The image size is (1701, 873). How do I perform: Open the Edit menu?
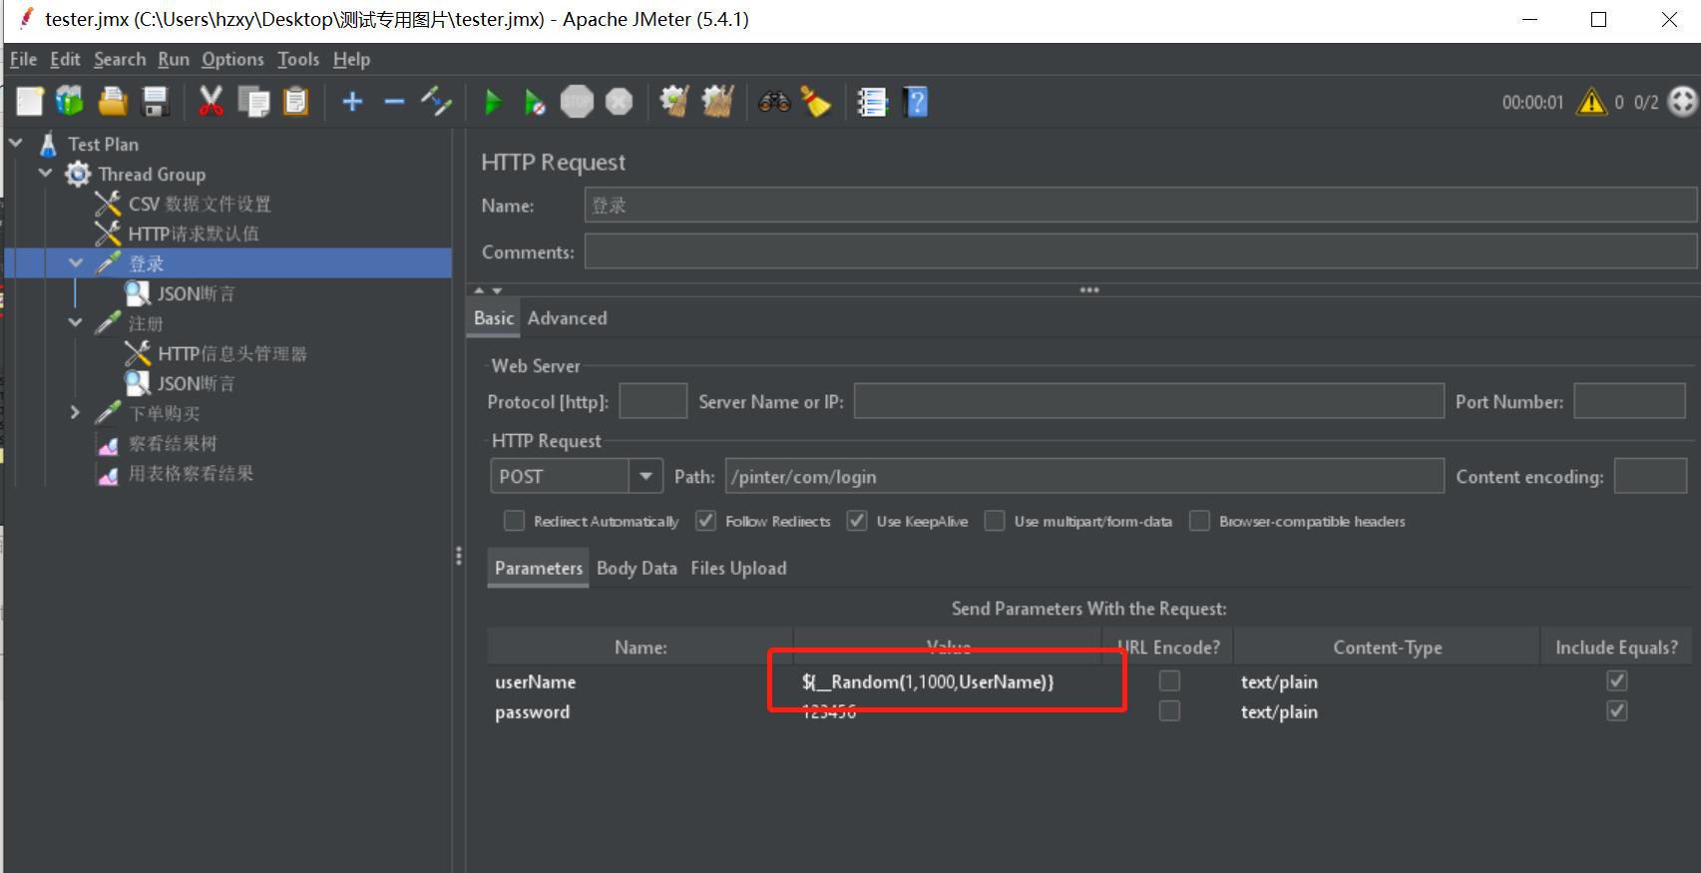pyautogui.click(x=65, y=59)
